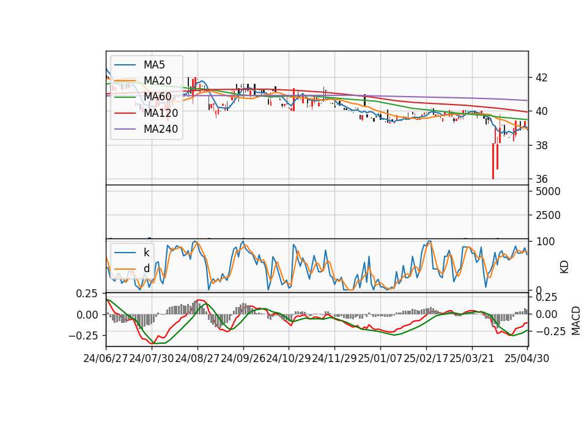Click the price axis value 36
The width and height of the screenshot is (587, 422).
tap(542, 179)
